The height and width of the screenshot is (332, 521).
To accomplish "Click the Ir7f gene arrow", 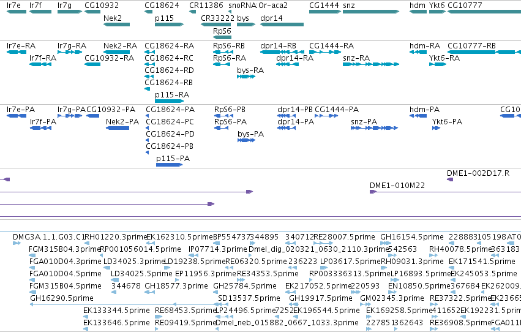I will pos(40,12).
